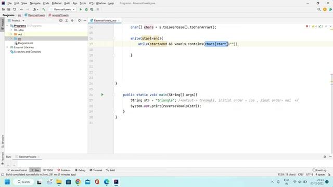Open the VCS menu
333x187 pixels.
coord(91,3)
